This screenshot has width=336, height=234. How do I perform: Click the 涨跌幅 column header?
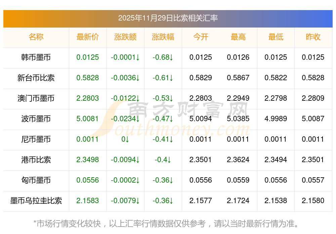pos(163,37)
